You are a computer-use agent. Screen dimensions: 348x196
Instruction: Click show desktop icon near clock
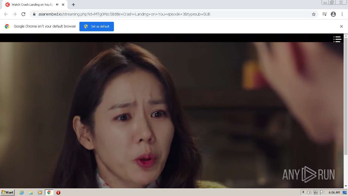coord(345,192)
